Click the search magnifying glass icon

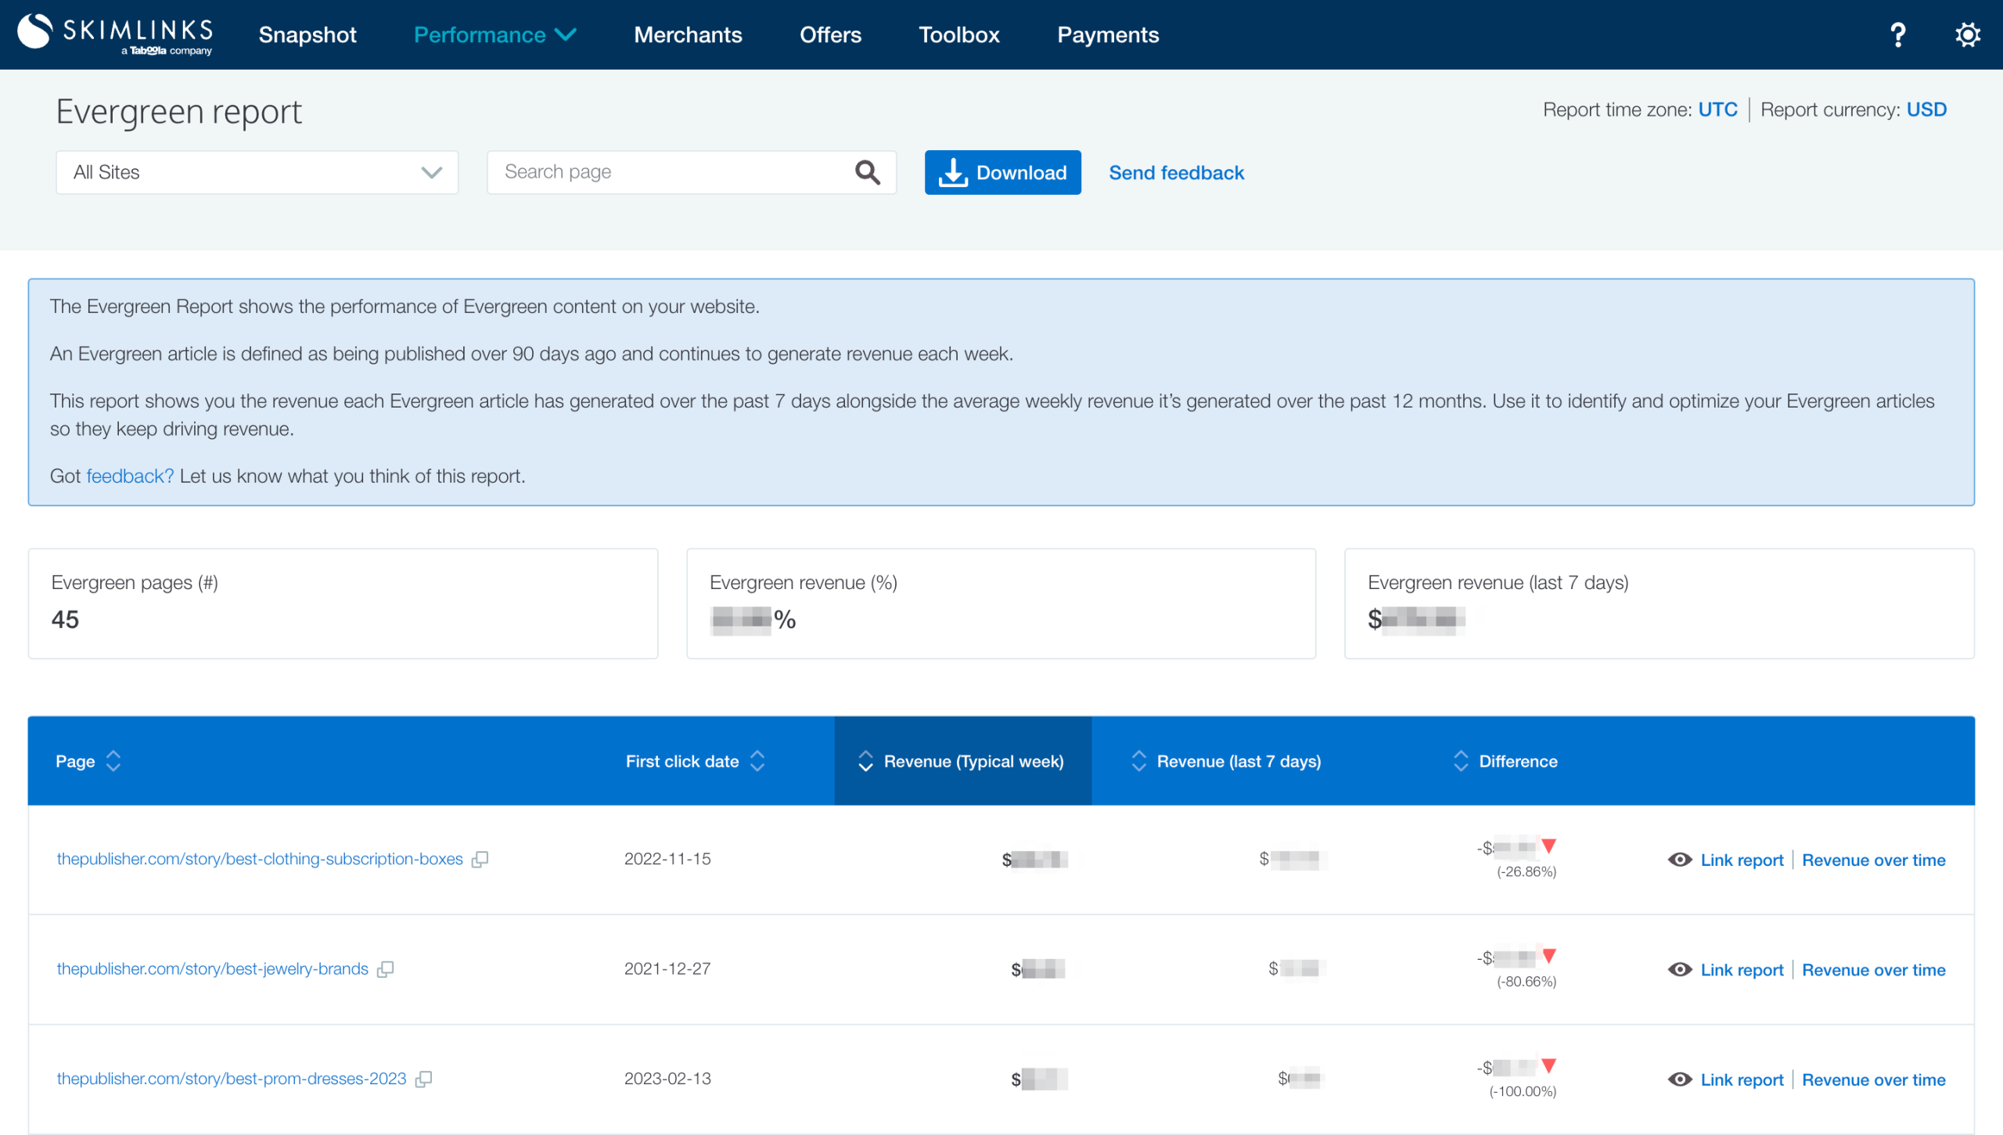coord(867,172)
